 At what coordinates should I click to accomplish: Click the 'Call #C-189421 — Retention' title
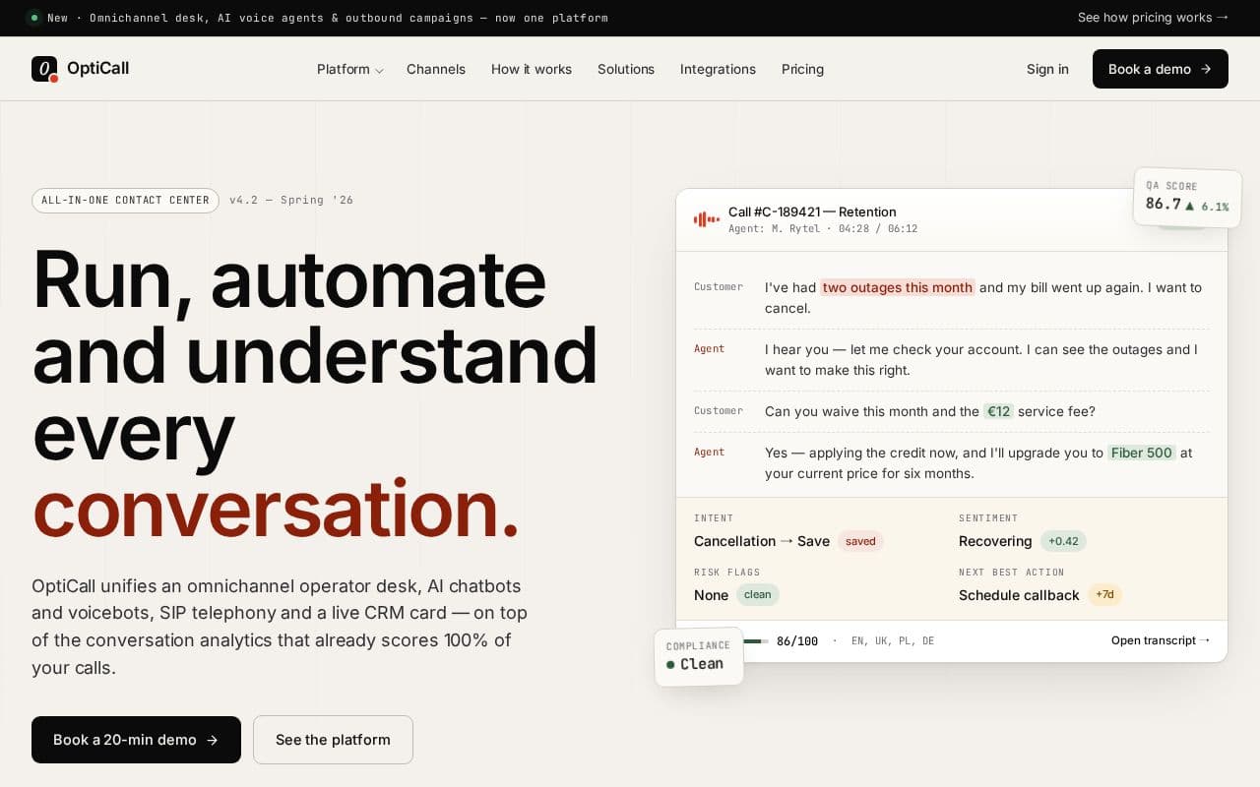tap(812, 212)
